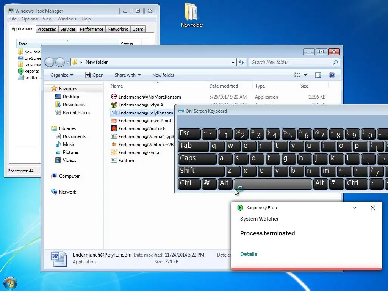Viewport: 388px width, 291px height.
Task: Open the File menu in Task Manager
Action: (13, 19)
